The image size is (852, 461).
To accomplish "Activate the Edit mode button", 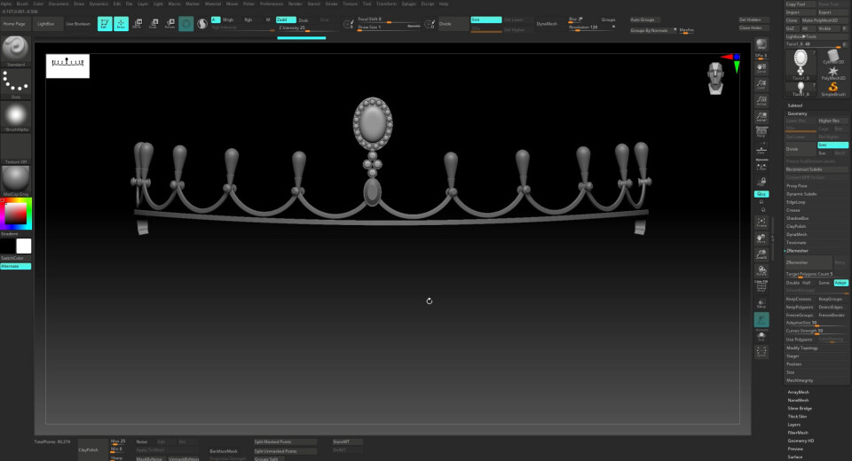I will click(x=104, y=23).
